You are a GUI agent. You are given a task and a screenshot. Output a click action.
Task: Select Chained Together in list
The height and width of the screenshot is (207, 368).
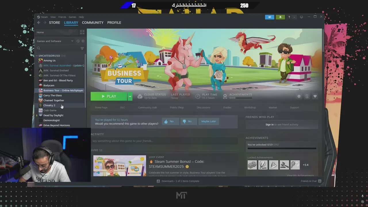[x=54, y=100]
